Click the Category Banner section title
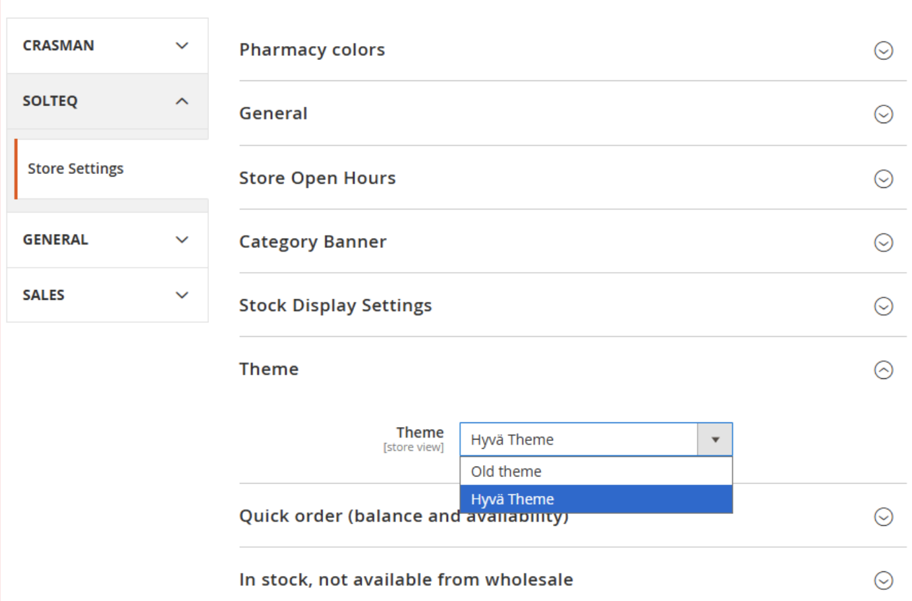 (313, 242)
